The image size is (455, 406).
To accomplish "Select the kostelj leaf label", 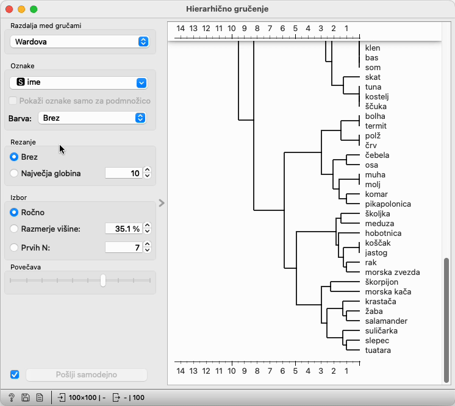I will click(x=377, y=97).
